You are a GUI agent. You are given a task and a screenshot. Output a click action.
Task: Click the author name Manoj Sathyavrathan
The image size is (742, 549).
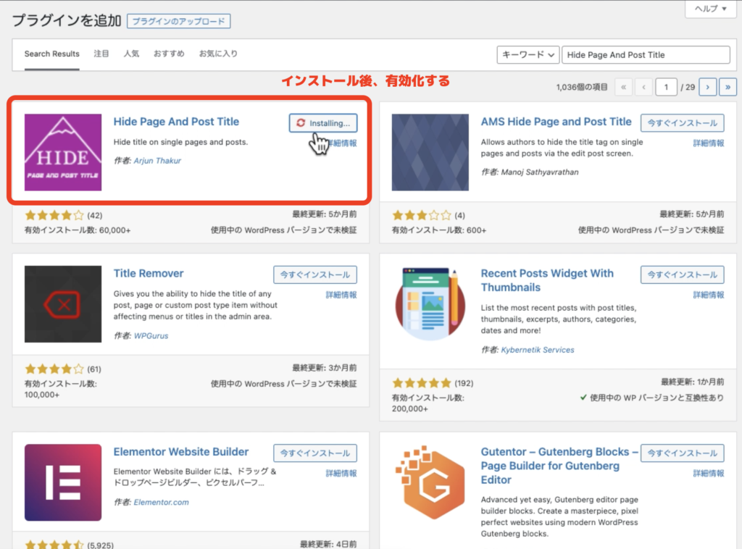[x=539, y=172]
